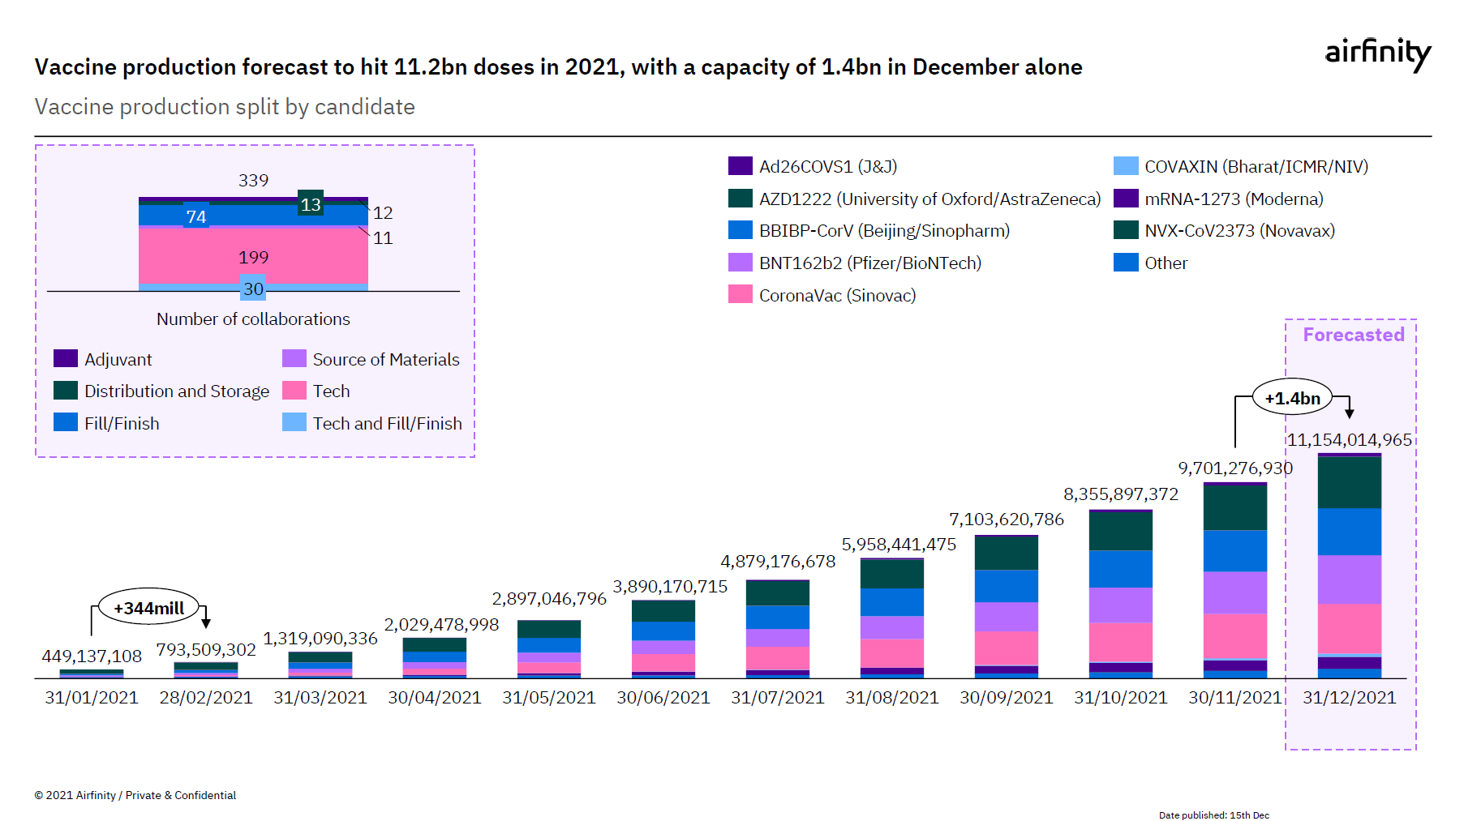Image resolution: width=1464 pixels, height=821 pixels.
Task: Click the Vaccine production split by candidate subtitle
Action: 225,107
